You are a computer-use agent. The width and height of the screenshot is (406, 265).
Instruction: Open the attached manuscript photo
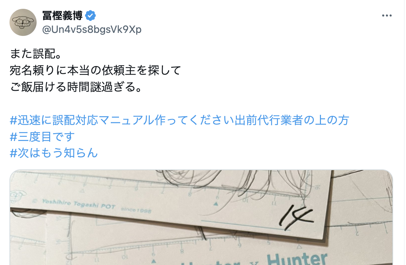pyautogui.click(x=201, y=217)
